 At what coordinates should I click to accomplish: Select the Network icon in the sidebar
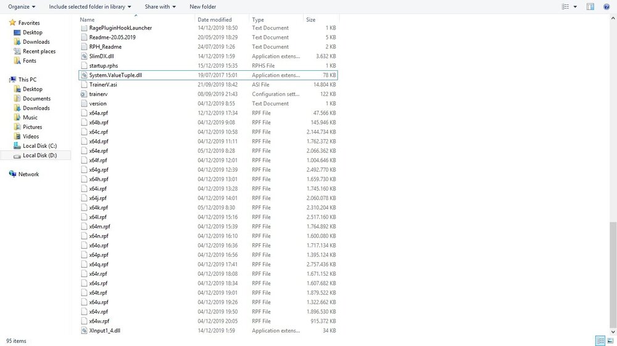tap(13, 174)
